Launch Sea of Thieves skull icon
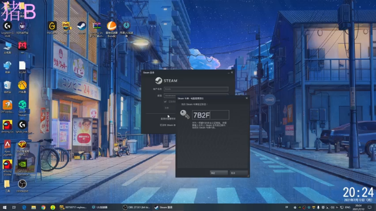 click(22, 105)
